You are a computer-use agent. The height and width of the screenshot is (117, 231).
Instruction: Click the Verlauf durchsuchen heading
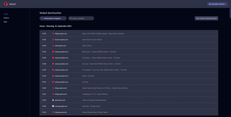[50, 13]
